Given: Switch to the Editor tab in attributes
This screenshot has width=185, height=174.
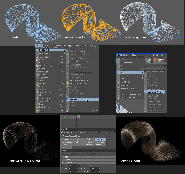Looking at the screenshot, I should click(x=78, y=142).
